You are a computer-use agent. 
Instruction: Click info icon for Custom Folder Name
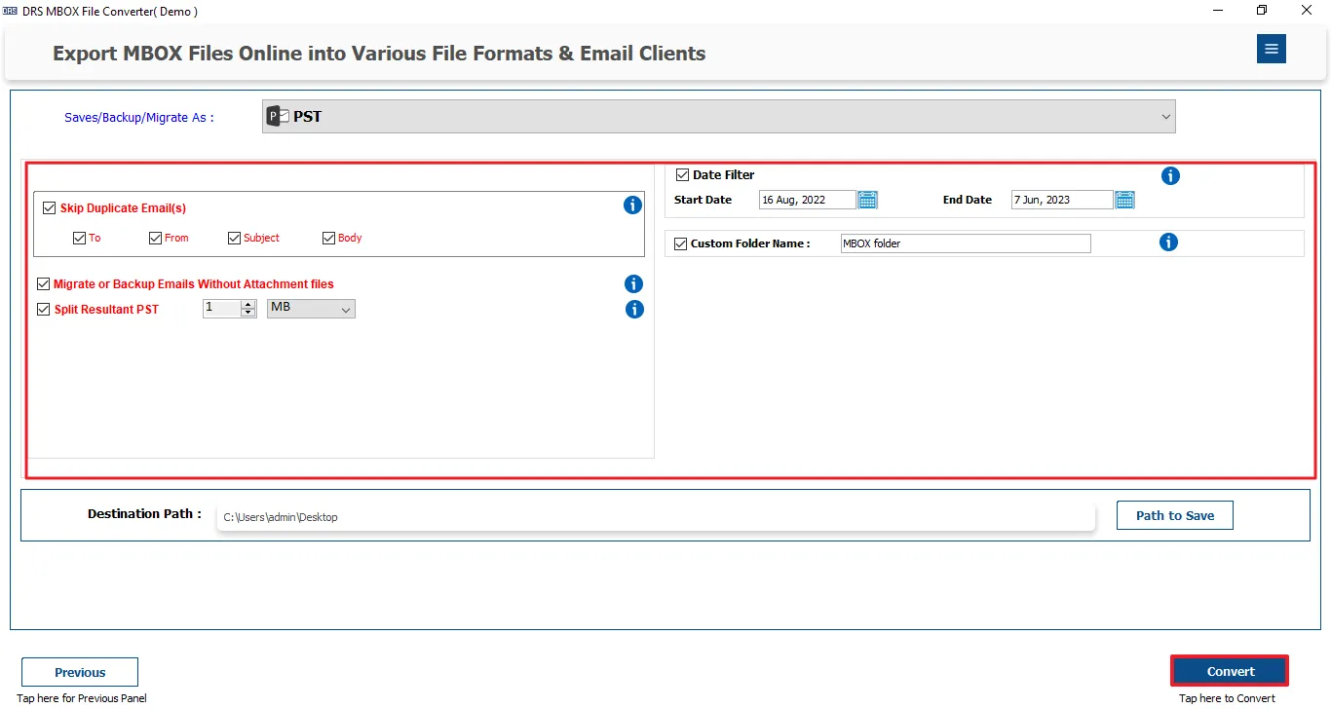coord(1168,243)
